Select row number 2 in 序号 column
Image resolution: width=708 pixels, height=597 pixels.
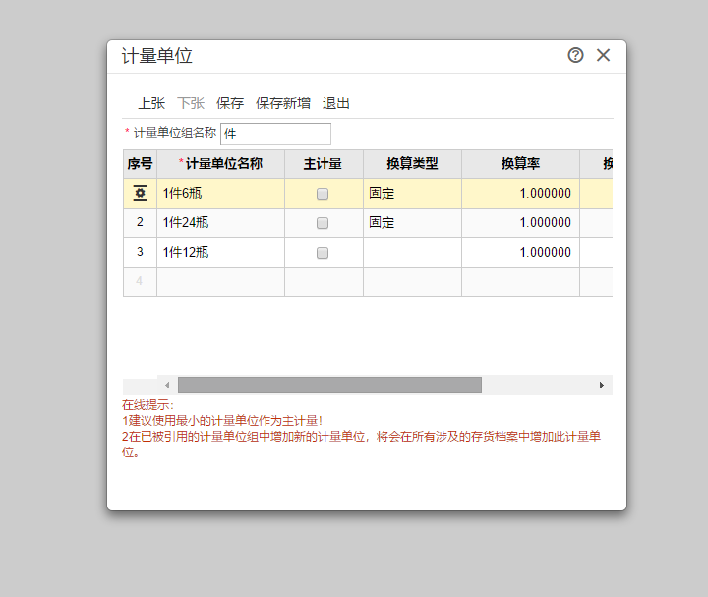tap(140, 222)
